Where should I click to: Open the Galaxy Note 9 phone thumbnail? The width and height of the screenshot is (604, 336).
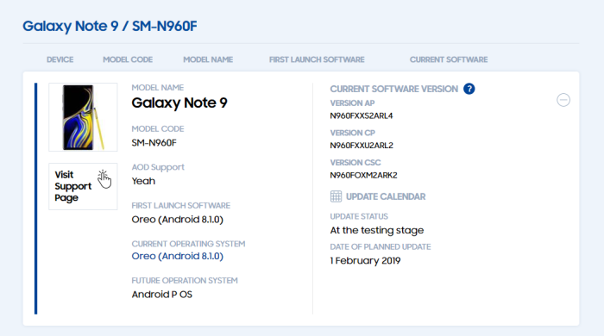pyautogui.click(x=83, y=117)
